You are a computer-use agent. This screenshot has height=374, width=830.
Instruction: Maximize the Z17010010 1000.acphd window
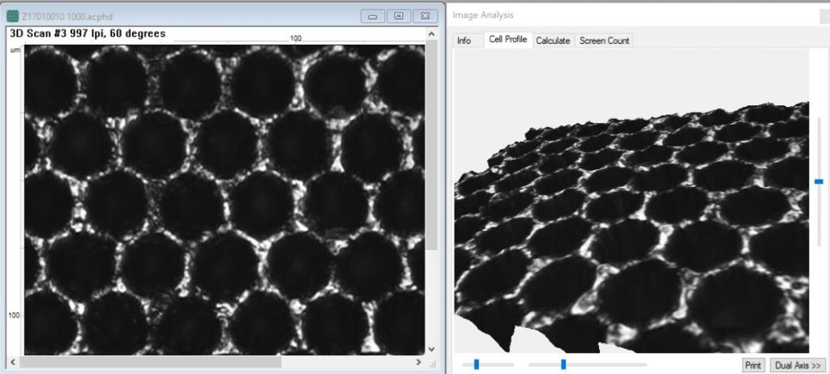pos(399,16)
